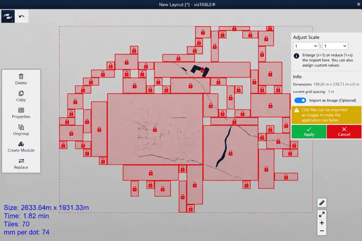Click the visTABLE logo icon

[8, 16]
